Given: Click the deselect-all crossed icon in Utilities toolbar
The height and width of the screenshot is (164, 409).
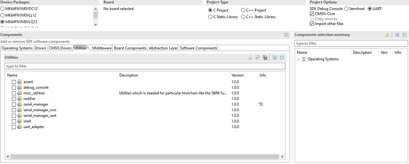Looking at the screenshot, I should coord(265,58).
